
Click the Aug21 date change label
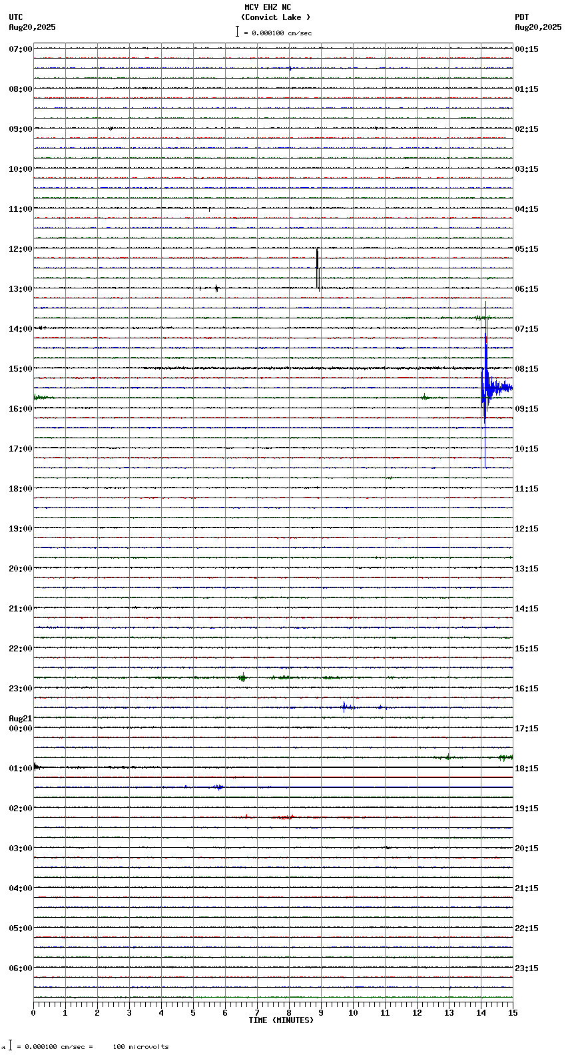tap(21, 719)
